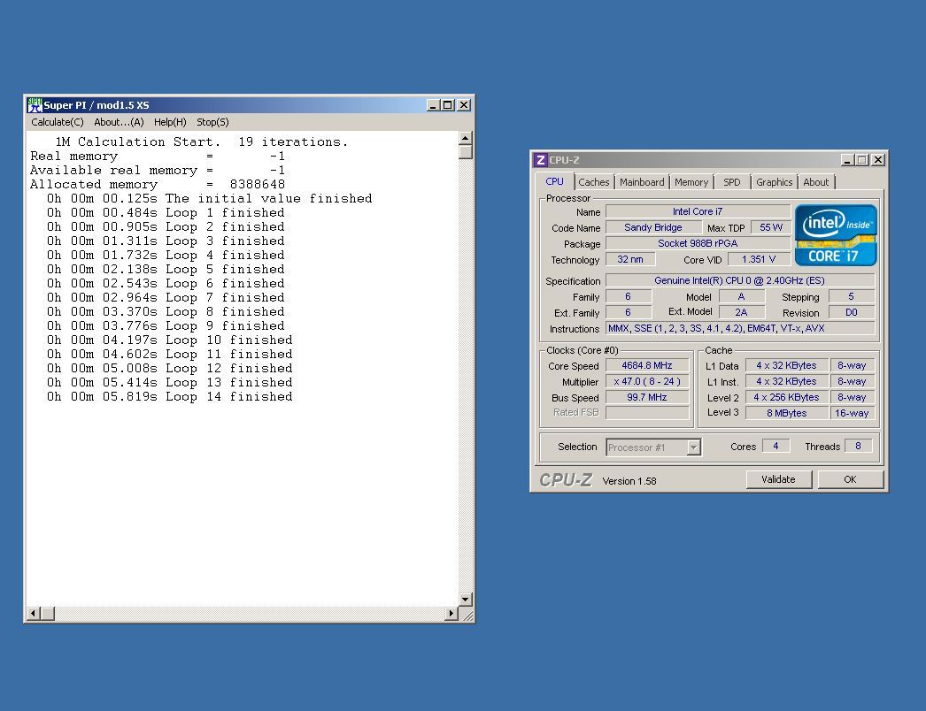Maximize the Super PI window

pos(448,105)
